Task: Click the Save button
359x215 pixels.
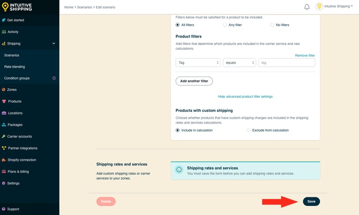Action: pyautogui.click(x=311, y=201)
